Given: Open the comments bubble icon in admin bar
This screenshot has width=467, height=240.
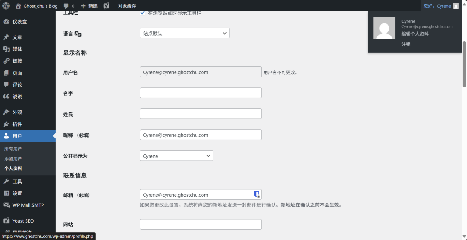Looking at the screenshot, I should pyautogui.click(x=66, y=6).
